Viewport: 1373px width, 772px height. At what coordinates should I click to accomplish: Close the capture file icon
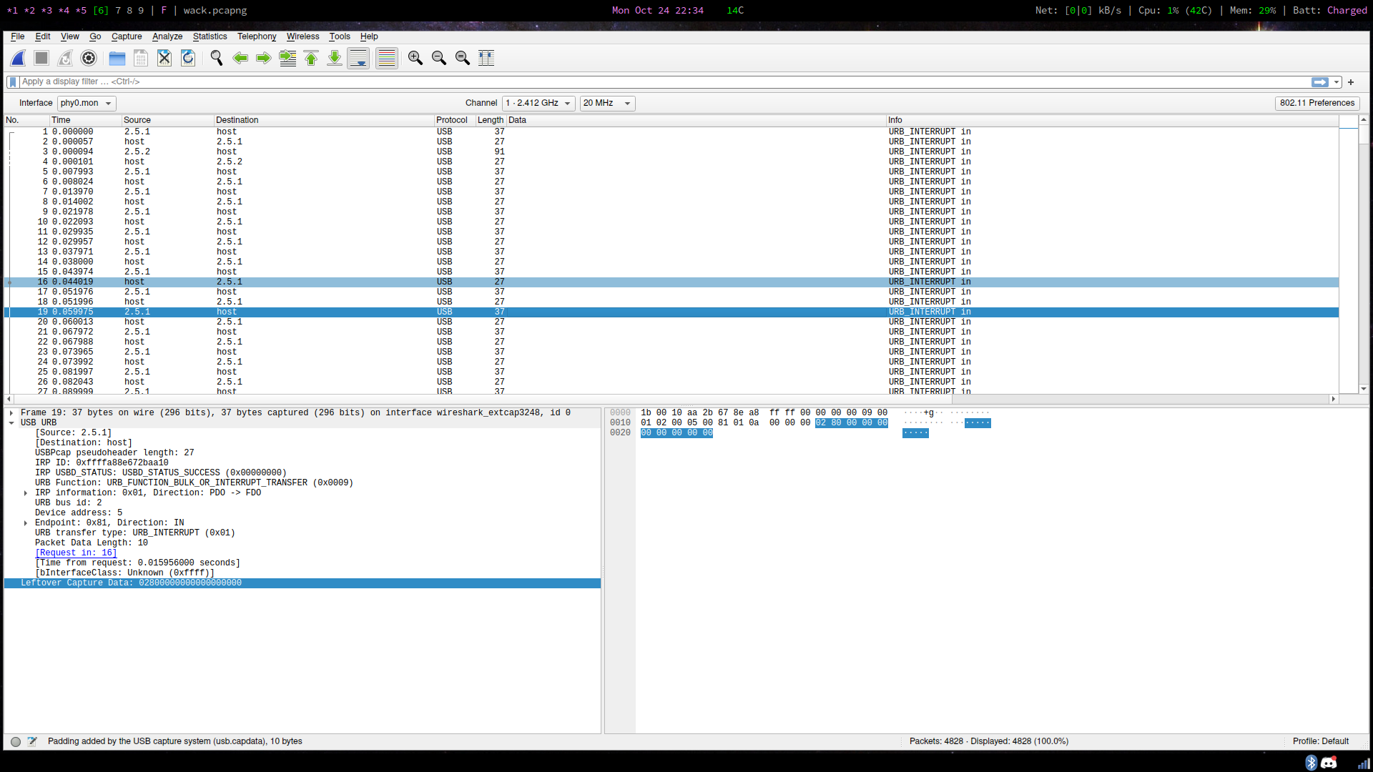tap(164, 59)
